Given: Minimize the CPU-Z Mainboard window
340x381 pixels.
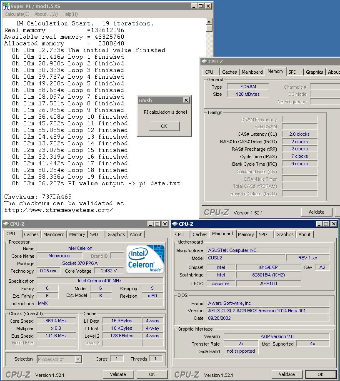Looking at the screenshot, I should click(319, 224).
